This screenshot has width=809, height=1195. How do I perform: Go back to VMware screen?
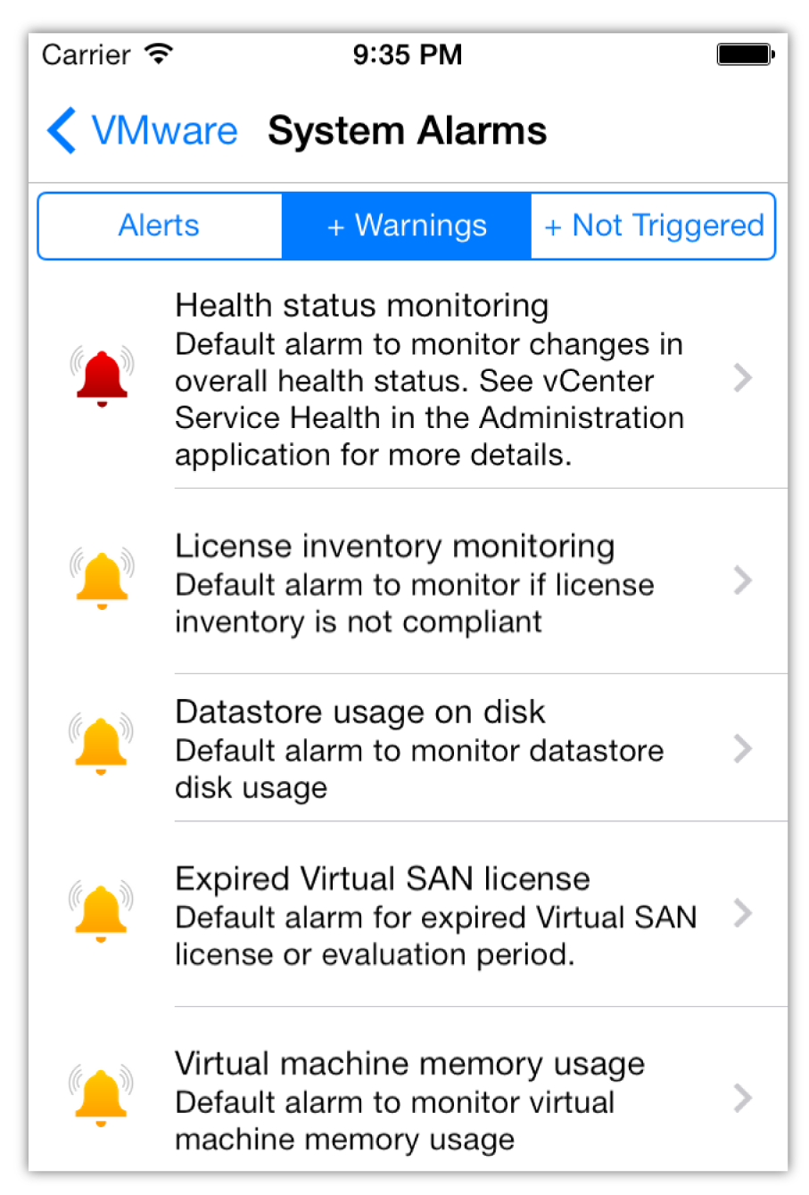click(x=143, y=131)
